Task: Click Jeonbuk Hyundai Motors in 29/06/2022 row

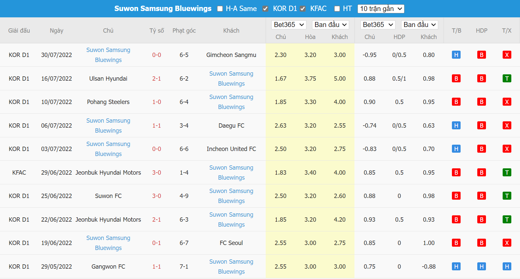Action: [108, 173]
